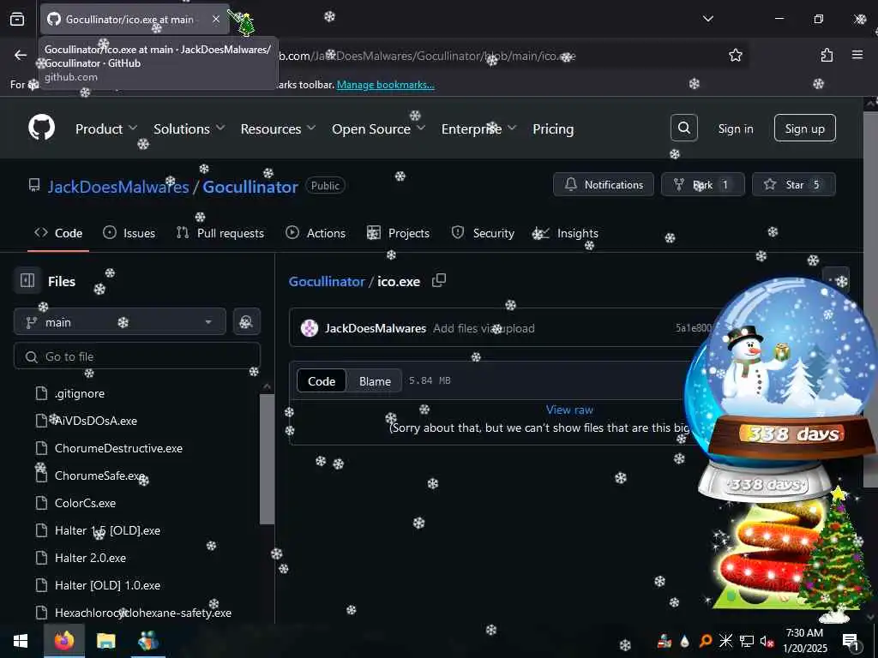Open the notification center icon in the taskbar
This screenshot has height=658, width=878.
point(851,641)
